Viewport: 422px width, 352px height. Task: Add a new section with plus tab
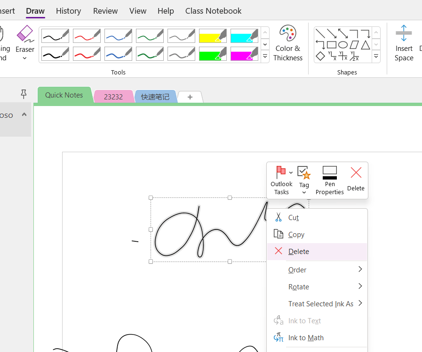pos(190,97)
